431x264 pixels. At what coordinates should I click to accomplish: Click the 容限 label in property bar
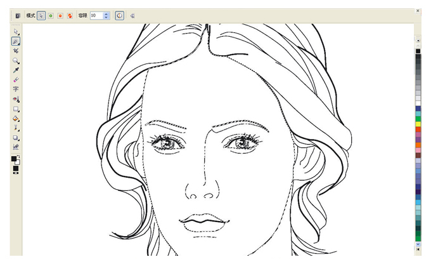[x=83, y=16]
